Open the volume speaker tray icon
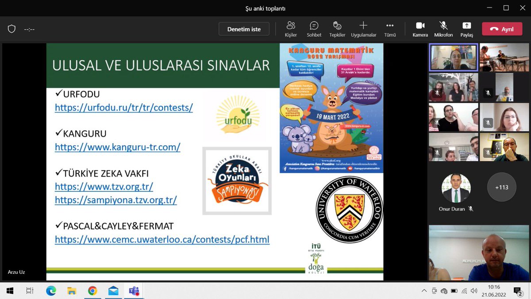 [474, 291]
